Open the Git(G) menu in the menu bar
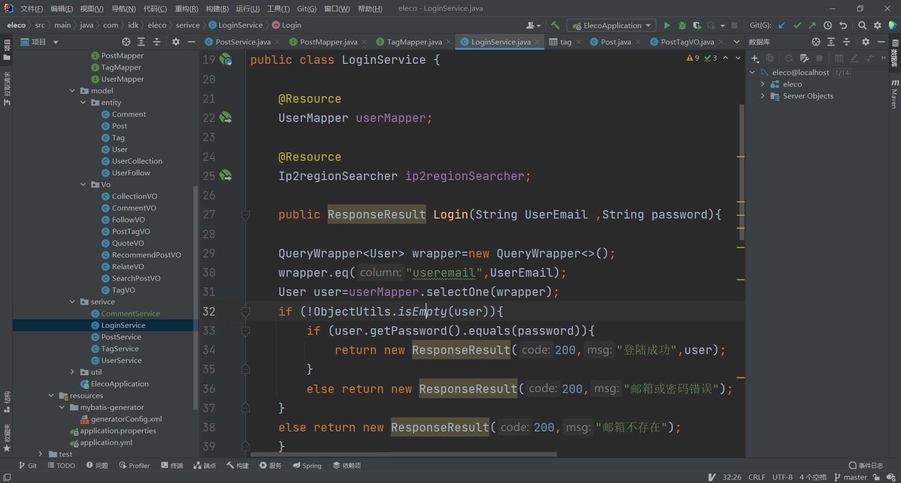901x483 pixels. [x=306, y=8]
